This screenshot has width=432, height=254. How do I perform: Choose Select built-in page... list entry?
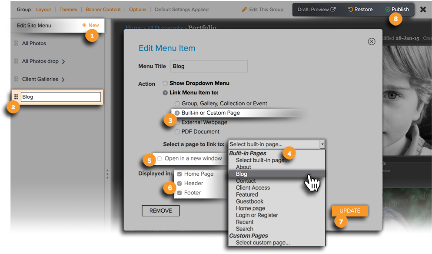click(263, 160)
